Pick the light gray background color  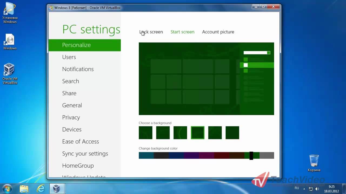267,155
